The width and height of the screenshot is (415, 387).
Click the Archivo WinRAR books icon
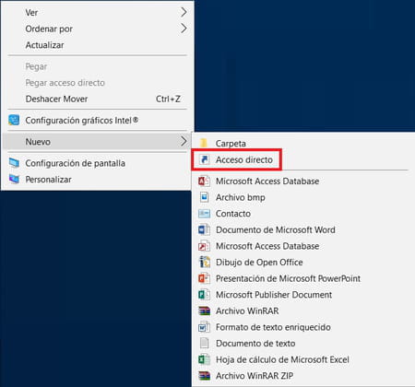(x=204, y=311)
